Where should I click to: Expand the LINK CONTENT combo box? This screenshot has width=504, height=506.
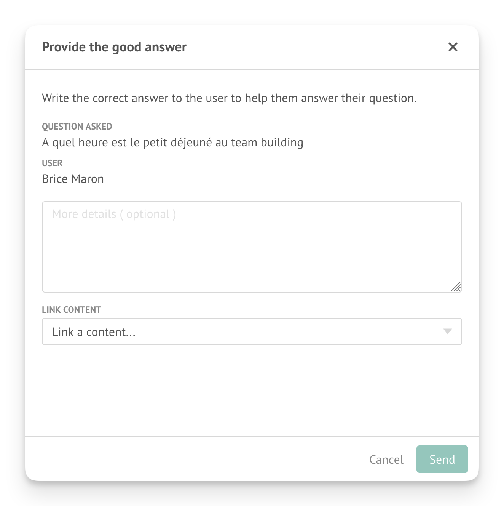[x=252, y=331]
